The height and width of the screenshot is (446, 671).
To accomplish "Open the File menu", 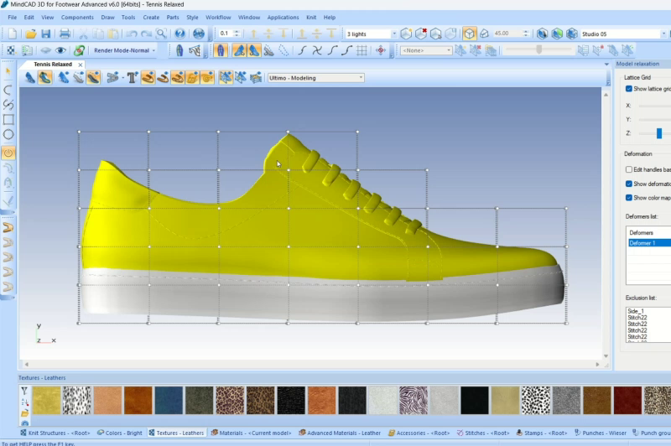I will tap(12, 18).
